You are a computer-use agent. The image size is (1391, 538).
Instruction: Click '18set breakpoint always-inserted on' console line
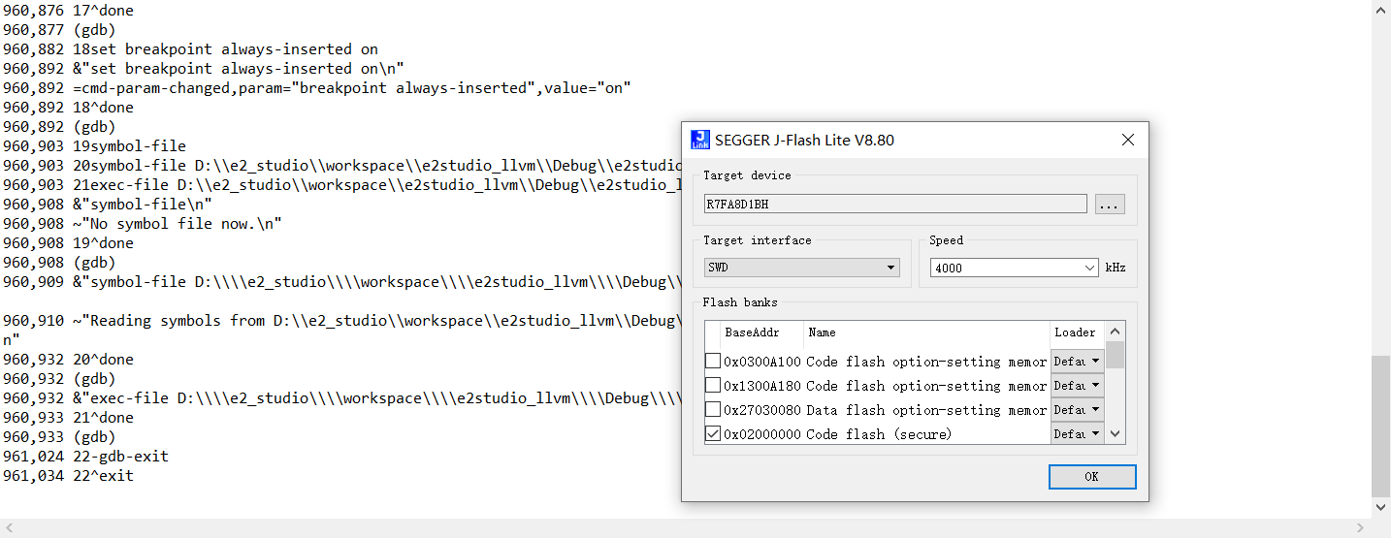(x=190, y=49)
